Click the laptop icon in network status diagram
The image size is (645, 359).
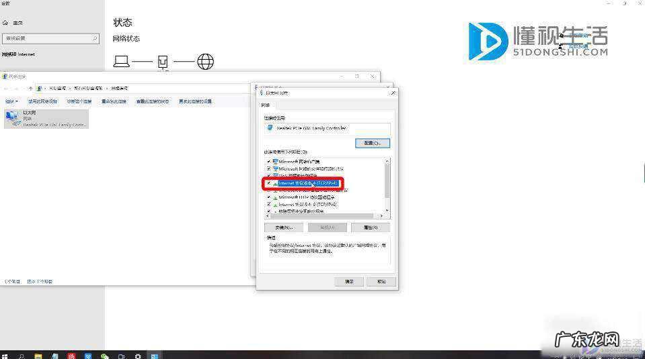coord(121,62)
